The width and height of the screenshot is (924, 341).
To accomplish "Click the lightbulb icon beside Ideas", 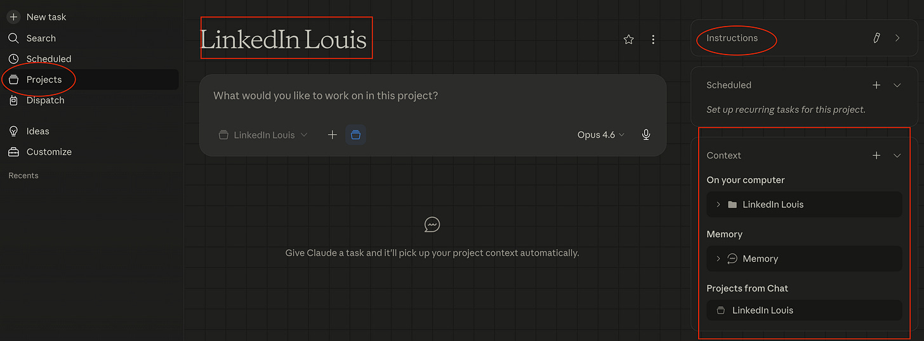I will [x=13, y=131].
